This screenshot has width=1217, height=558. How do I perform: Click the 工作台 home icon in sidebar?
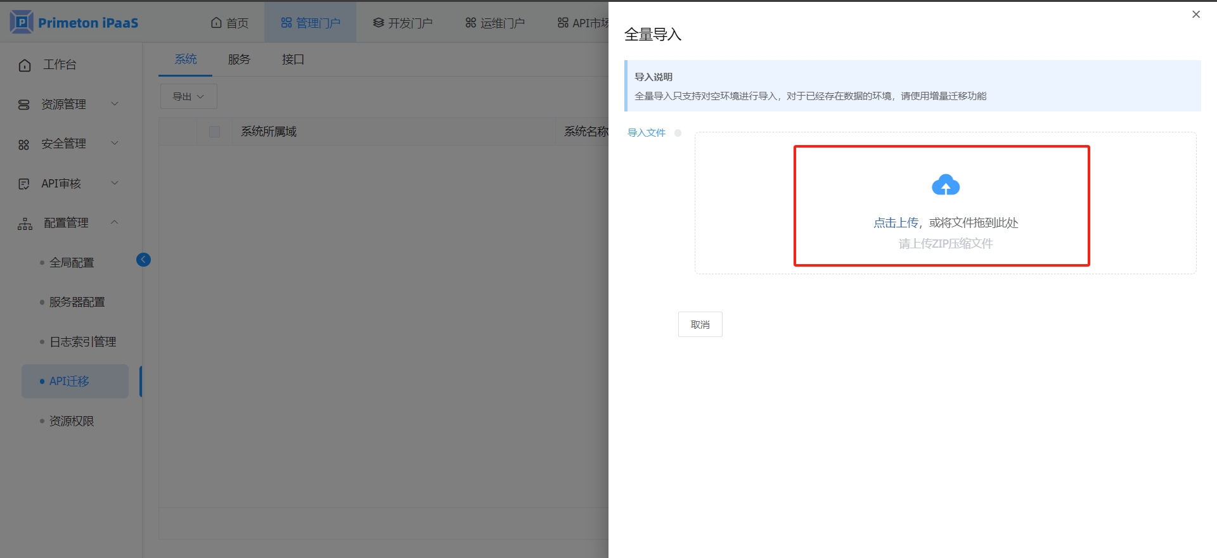[25, 65]
